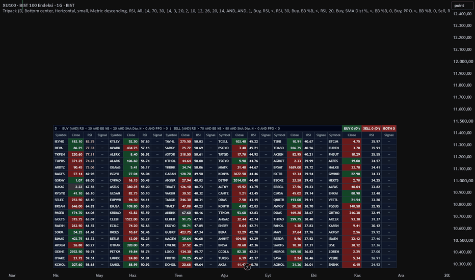Image resolution: width=475 pixels, height=280 pixels.
Task: Click the green BUY 0 counter cell
Action: (x=351, y=128)
